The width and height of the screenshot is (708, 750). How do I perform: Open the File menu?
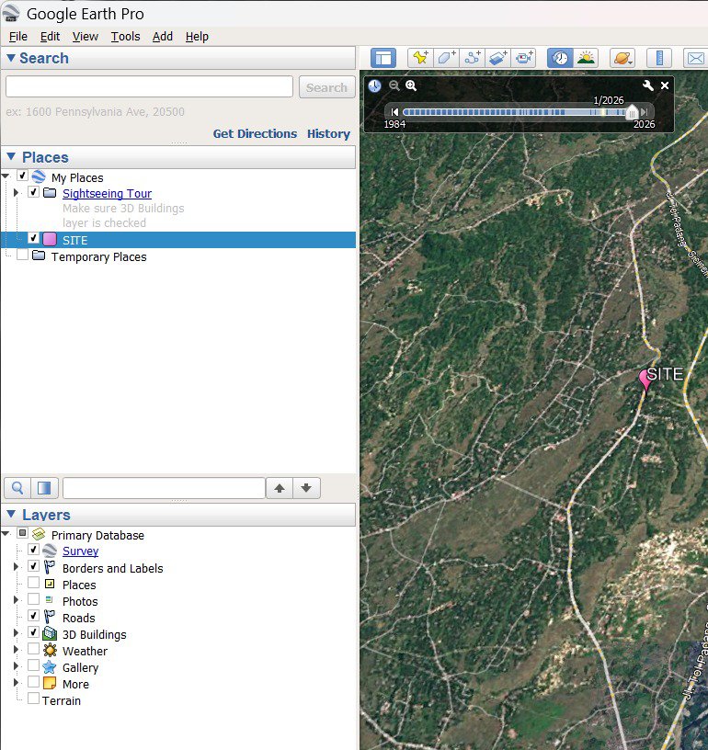[18, 37]
